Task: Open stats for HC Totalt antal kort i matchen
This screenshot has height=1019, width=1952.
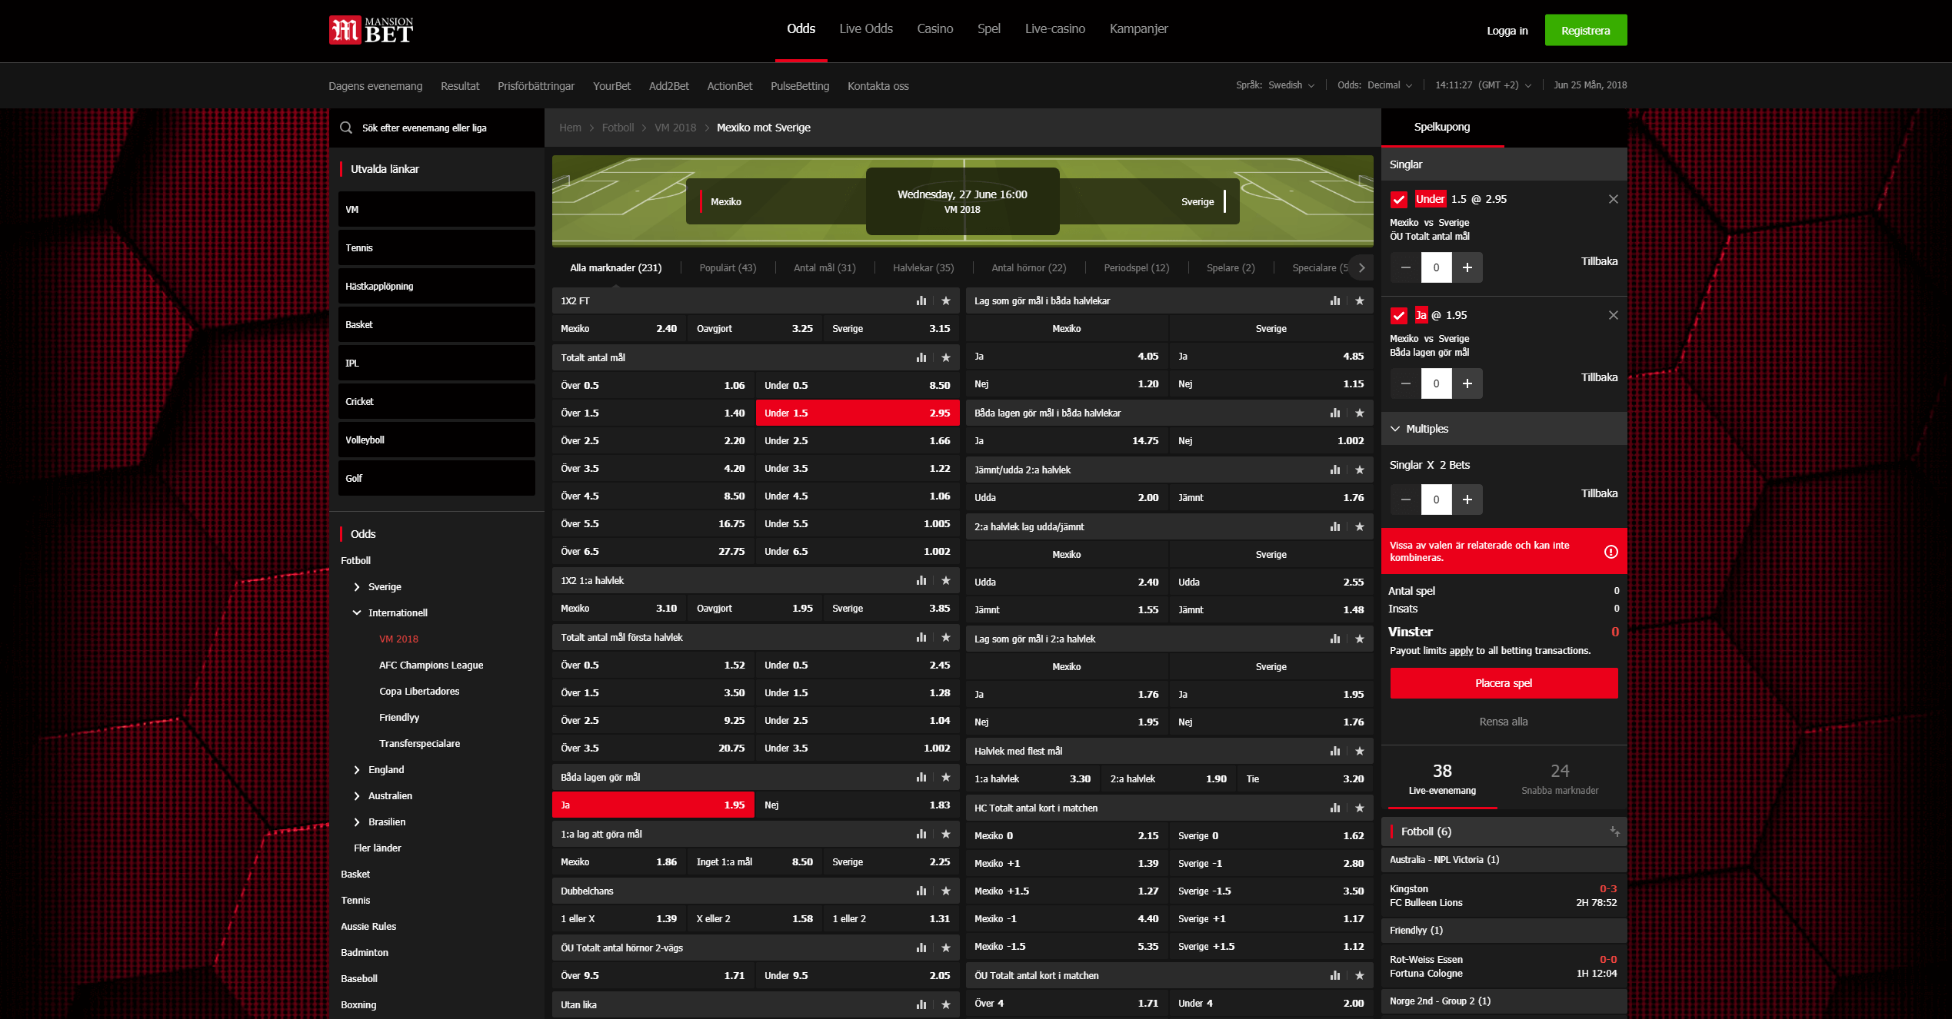Action: 1334,808
